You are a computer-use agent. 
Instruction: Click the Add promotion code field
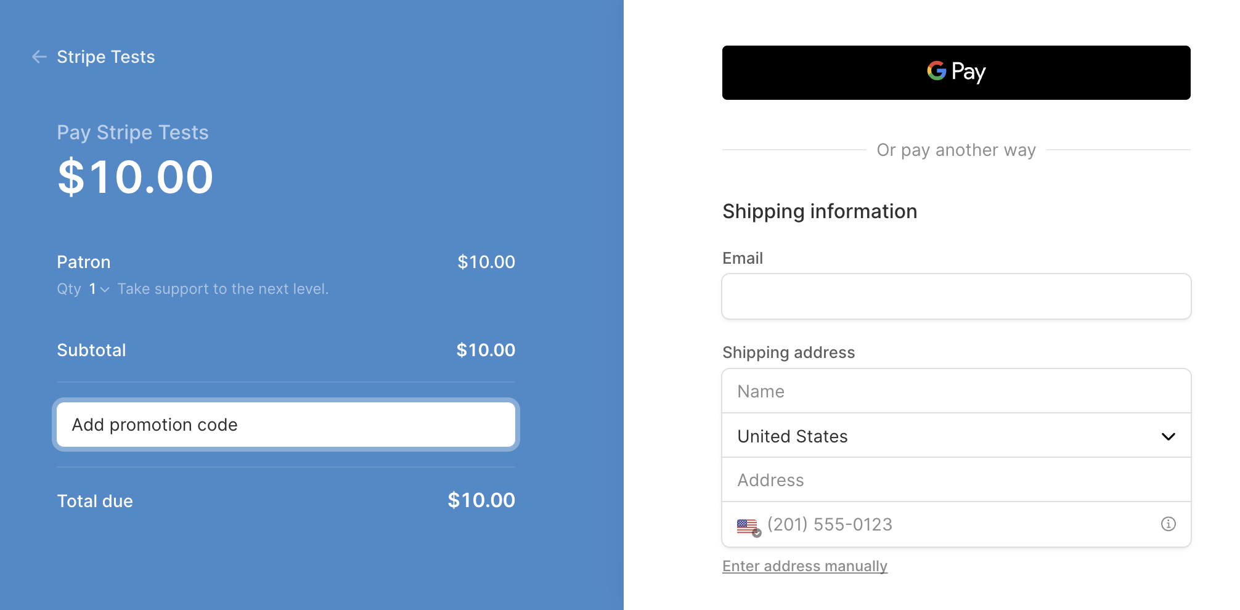click(x=285, y=425)
